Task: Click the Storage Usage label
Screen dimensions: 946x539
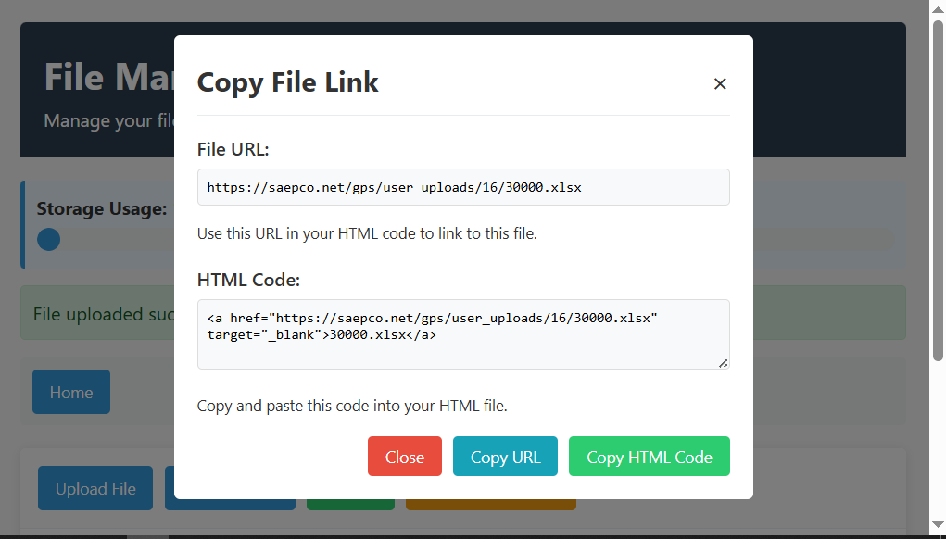Action: click(101, 208)
